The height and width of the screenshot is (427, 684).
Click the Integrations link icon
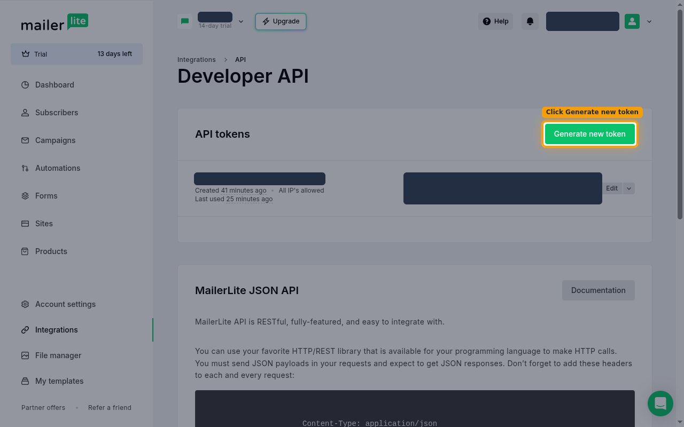click(25, 330)
